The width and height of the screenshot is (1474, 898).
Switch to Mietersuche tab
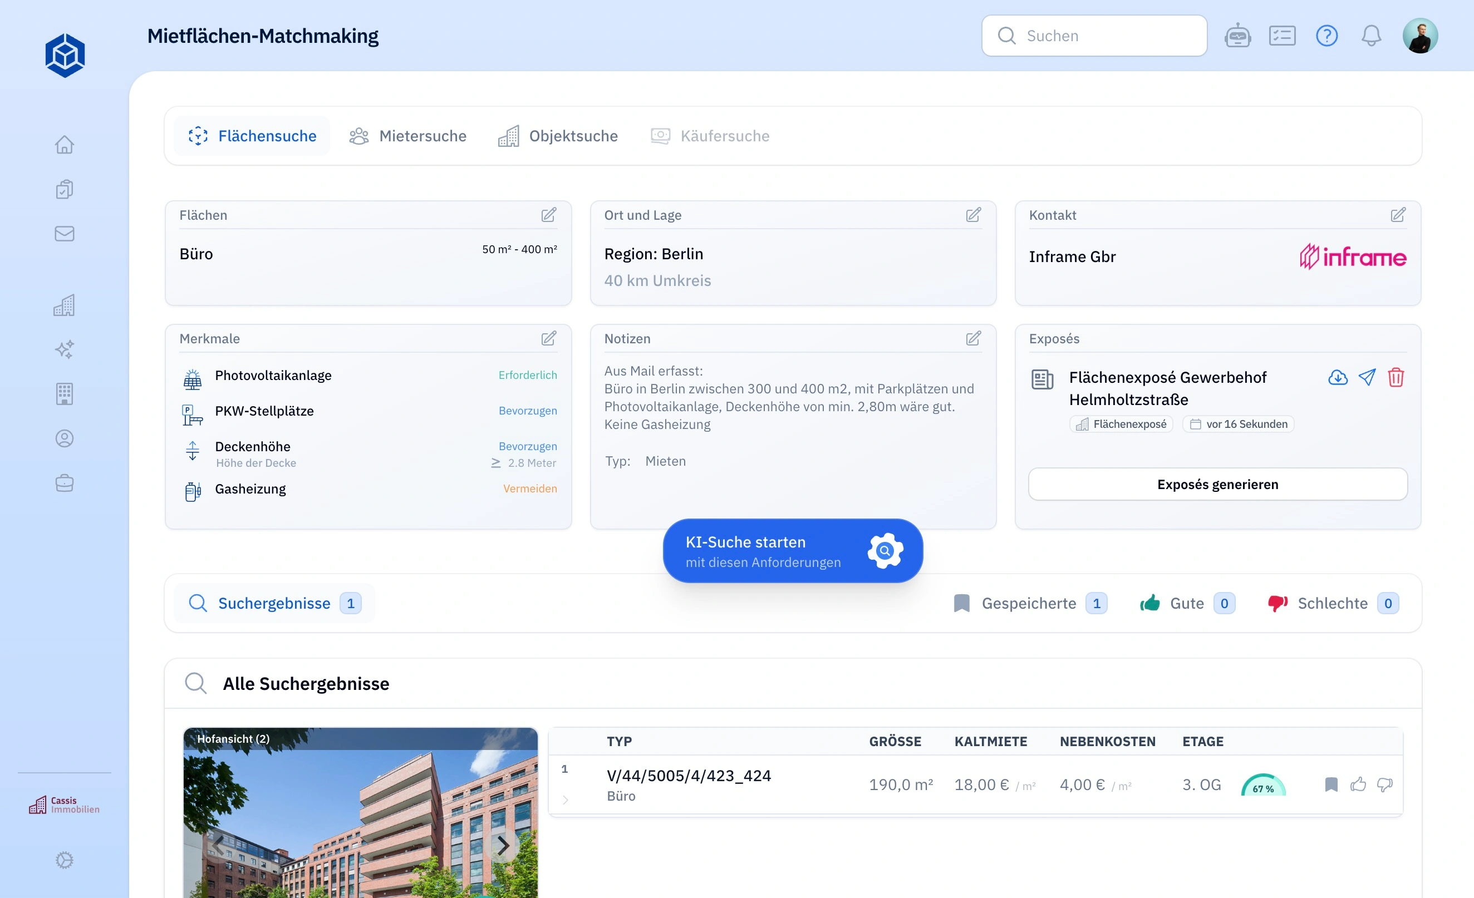(x=408, y=136)
